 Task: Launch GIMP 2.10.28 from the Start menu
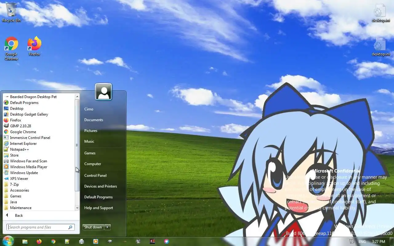(x=39, y=126)
